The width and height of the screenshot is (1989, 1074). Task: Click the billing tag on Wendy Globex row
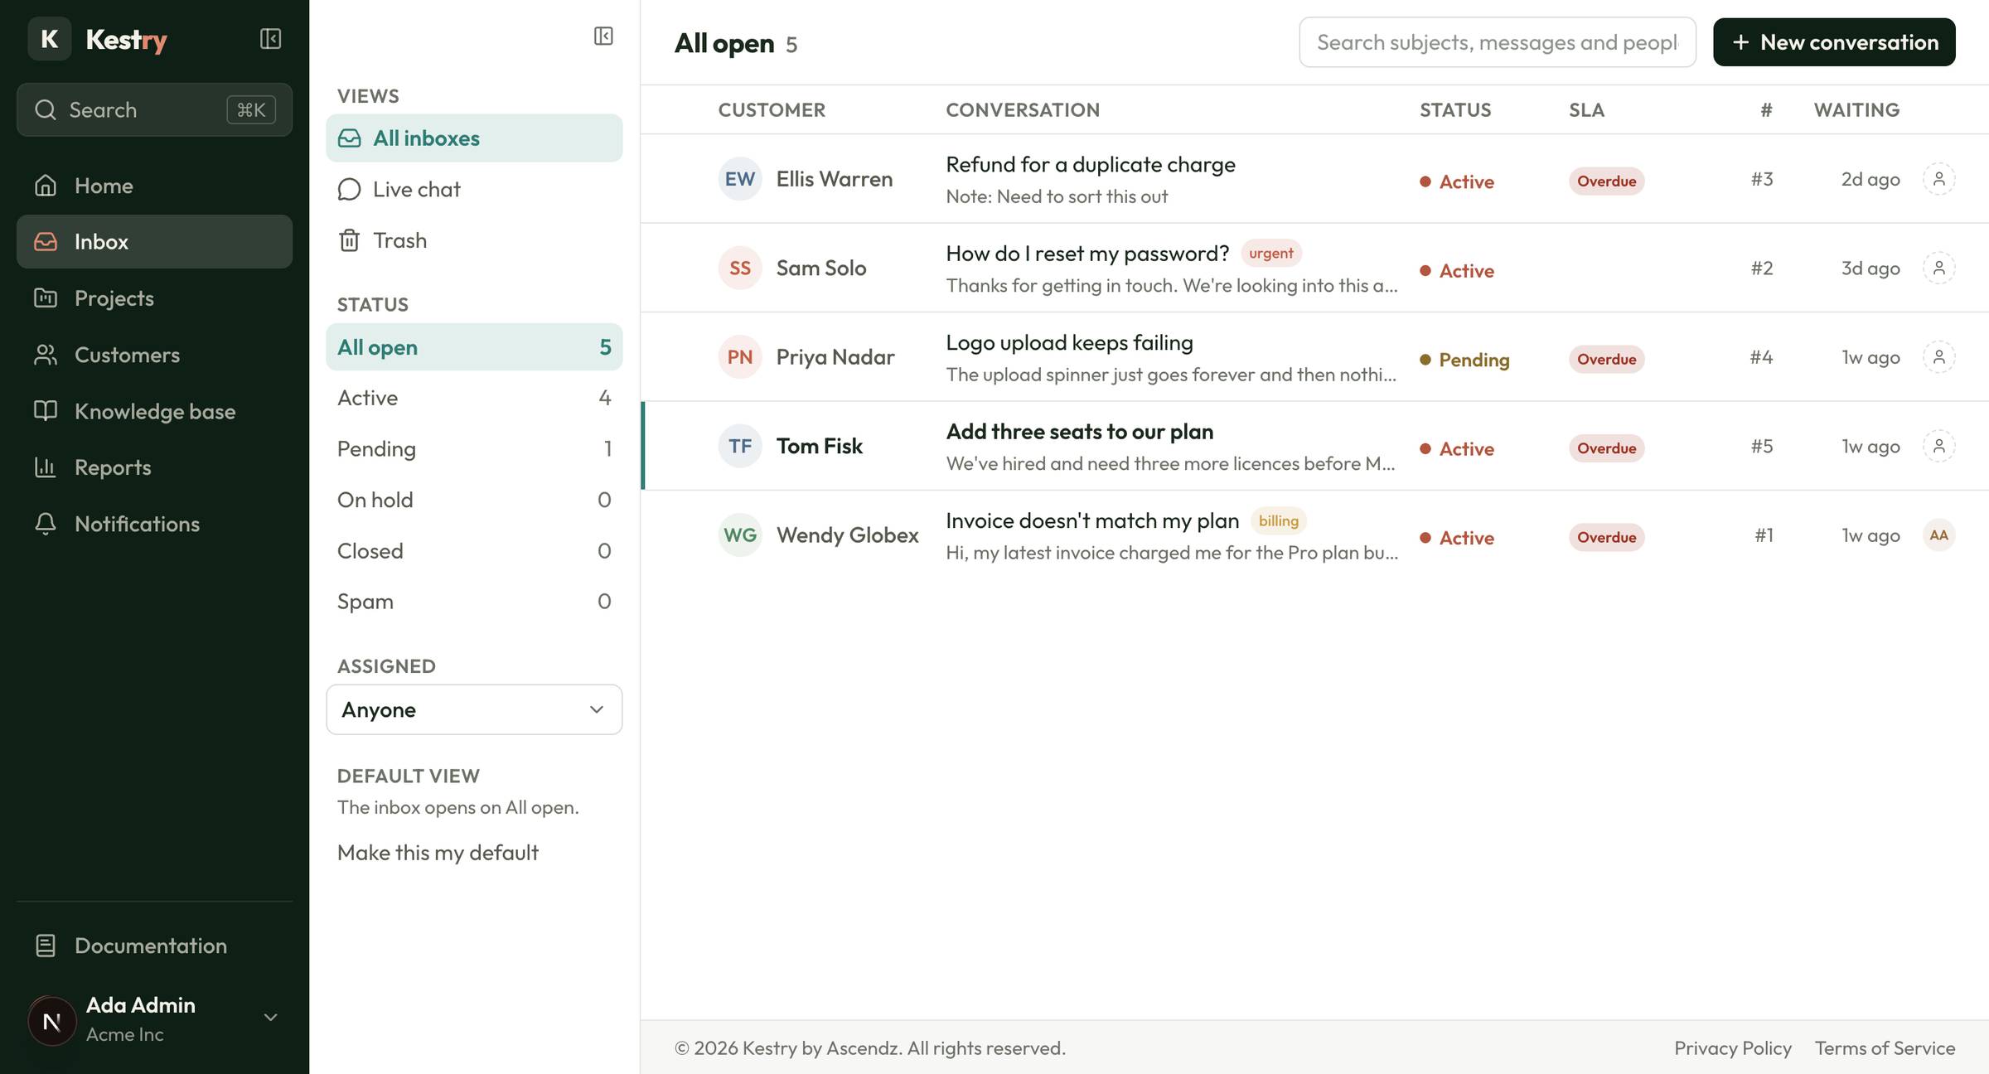click(1278, 520)
